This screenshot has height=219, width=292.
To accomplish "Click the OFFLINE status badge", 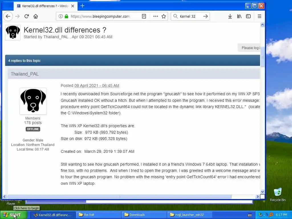I will 33,129.
